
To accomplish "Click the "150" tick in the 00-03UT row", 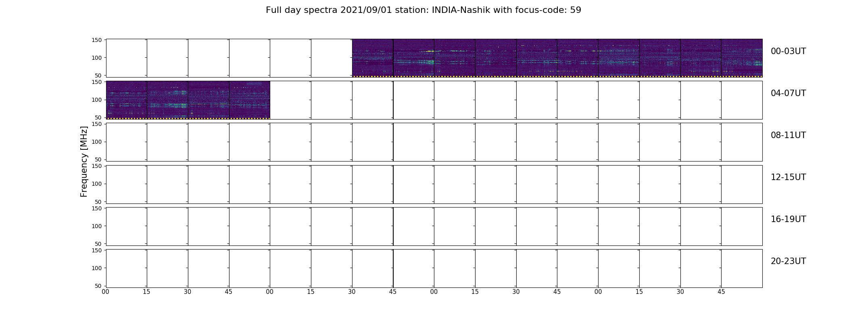I will point(97,40).
